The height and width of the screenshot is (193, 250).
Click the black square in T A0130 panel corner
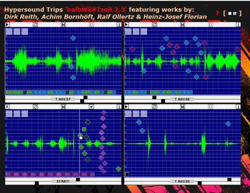click(x=127, y=174)
